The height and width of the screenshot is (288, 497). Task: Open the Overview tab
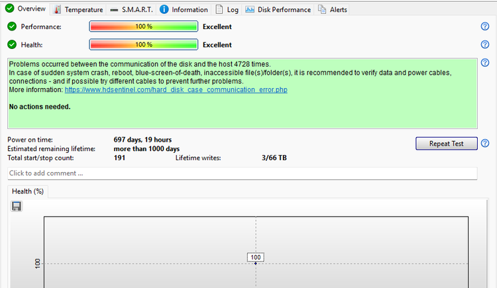tap(27, 9)
